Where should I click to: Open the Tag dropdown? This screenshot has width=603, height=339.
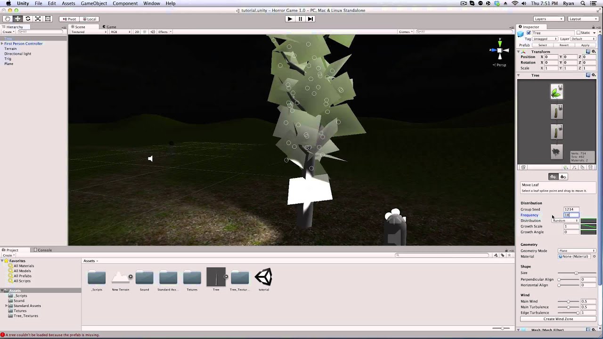tap(546, 39)
